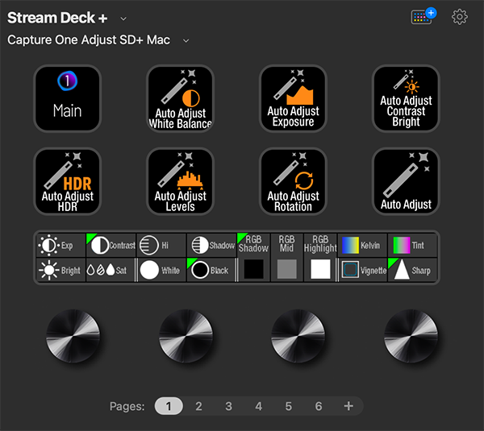Add a new page with plus button
The image size is (484, 431).
click(x=348, y=406)
